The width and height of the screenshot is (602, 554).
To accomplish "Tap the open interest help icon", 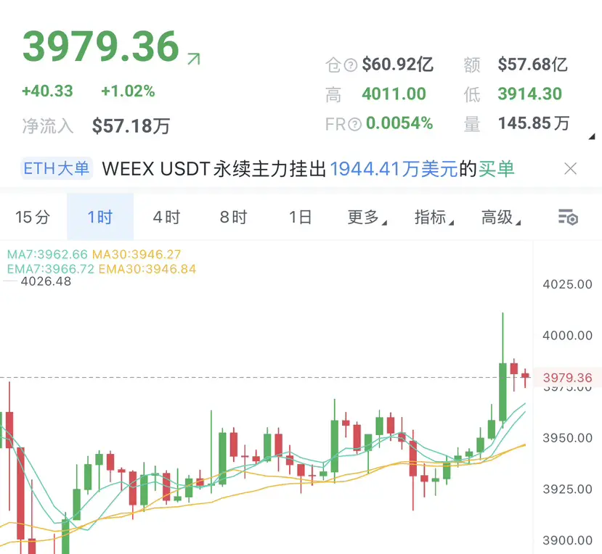I will pyautogui.click(x=351, y=65).
